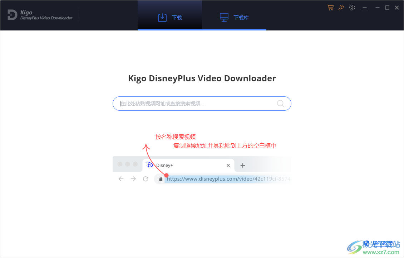This screenshot has width=404, height=258.
Task: Switch to the 下载 tab
Action: 170,15
